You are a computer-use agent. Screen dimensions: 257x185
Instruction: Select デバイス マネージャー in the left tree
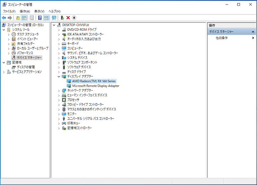point(29,58)
